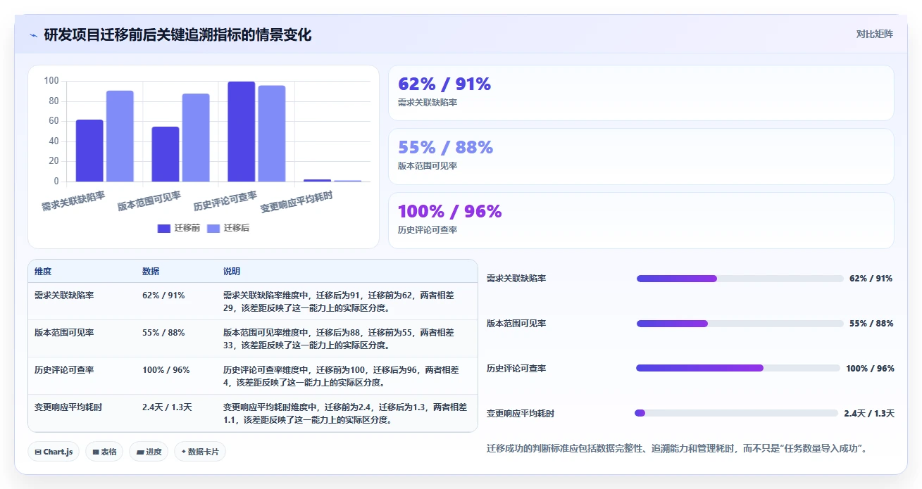Viewport: 922px width, 489px height.
Task: Click the 100% / 96% progress value text
Action: [870, 369]
